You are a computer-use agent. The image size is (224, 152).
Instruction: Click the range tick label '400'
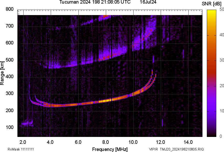click(x=9, y=77)
